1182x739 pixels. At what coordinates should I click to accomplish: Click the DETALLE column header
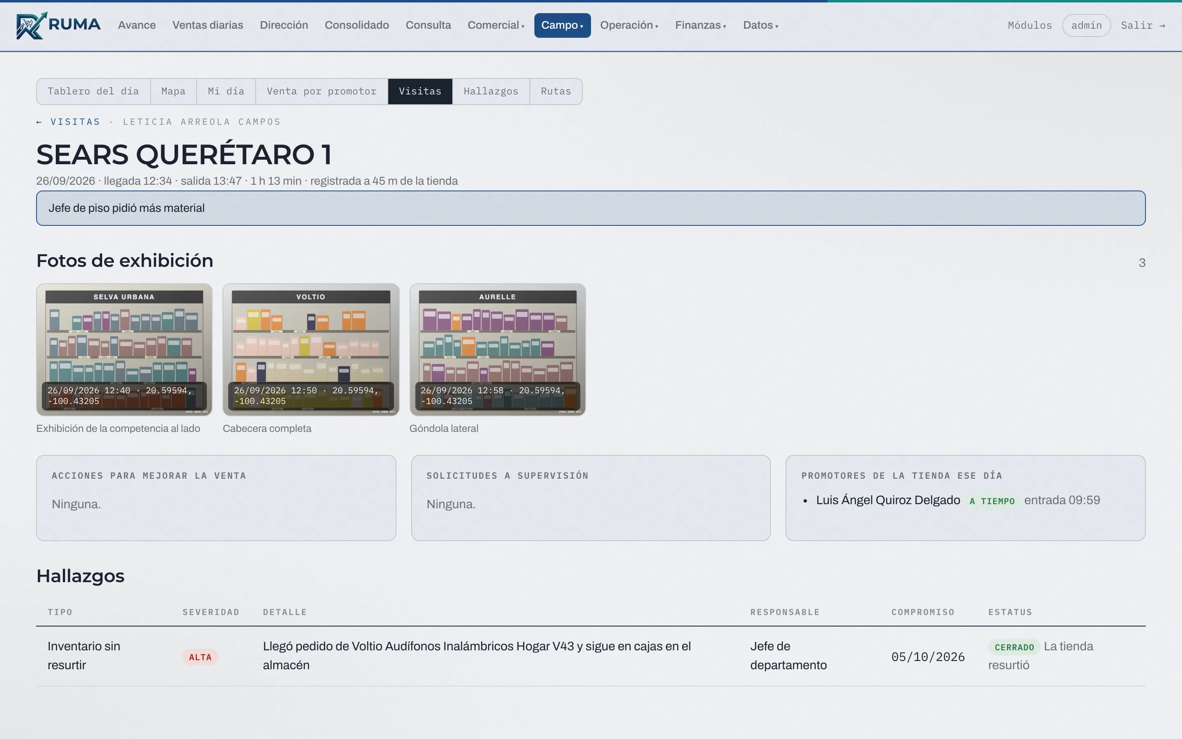point(285,612)
